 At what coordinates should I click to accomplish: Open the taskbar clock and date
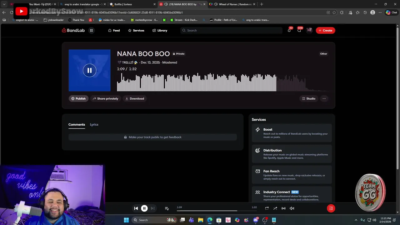[x=386, y=220]
